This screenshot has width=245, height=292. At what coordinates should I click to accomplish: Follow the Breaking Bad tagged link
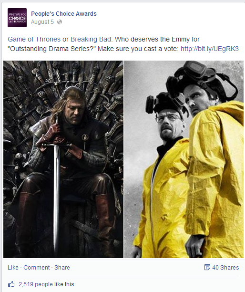[x=91, y=39]
